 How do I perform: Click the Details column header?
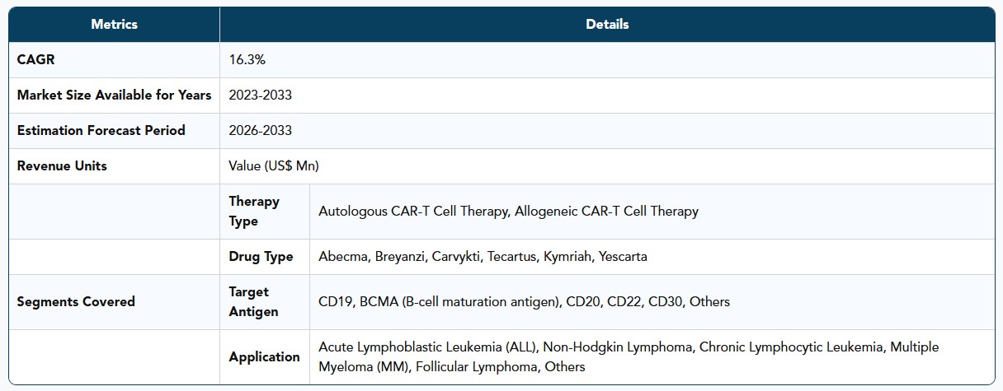[x=607, y=25]
